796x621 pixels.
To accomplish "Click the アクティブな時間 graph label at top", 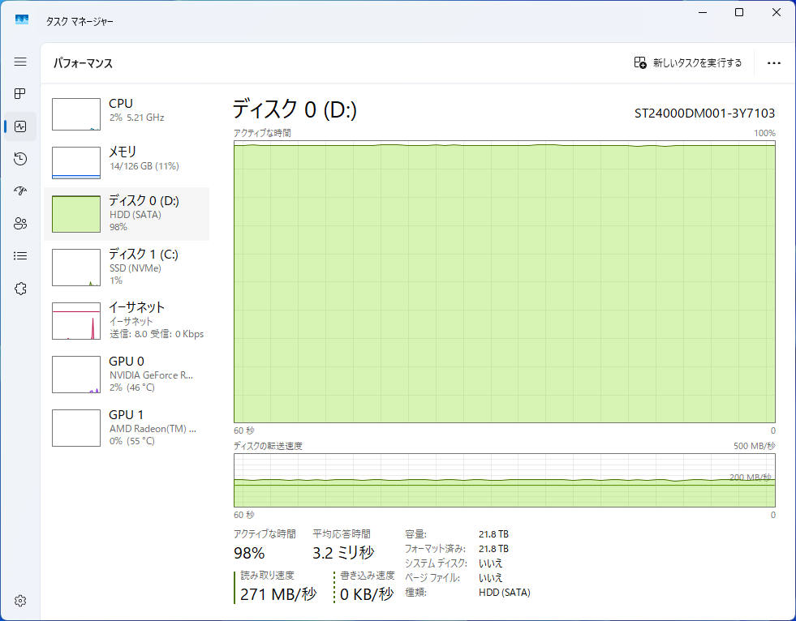I will [x=262, y=133].
